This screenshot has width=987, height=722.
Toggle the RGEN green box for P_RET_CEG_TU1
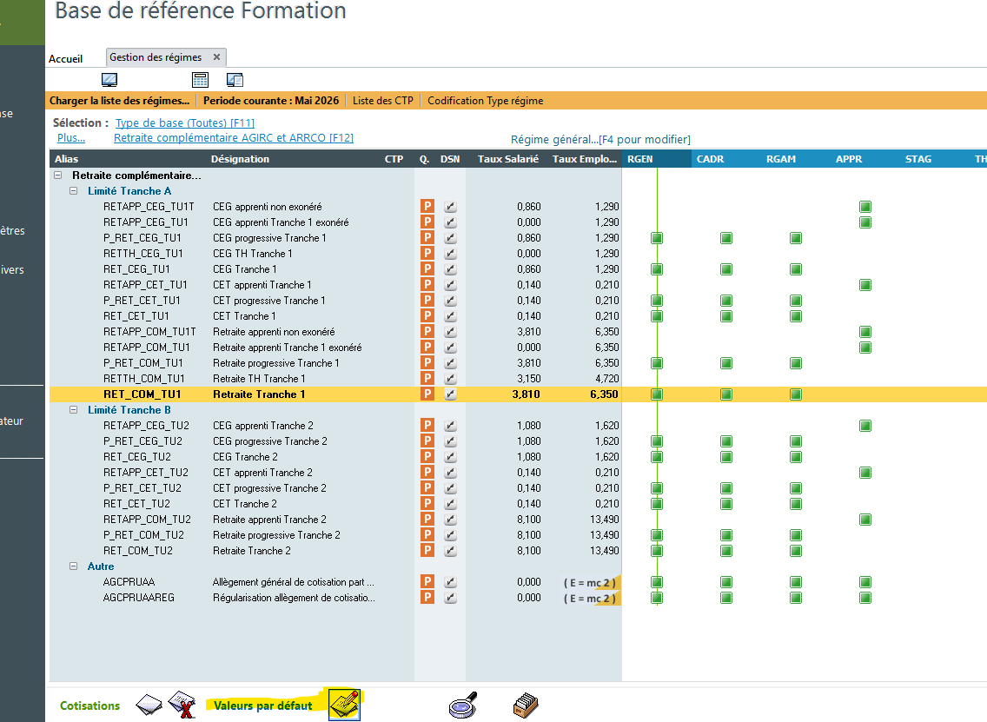[x=657, y=238]
